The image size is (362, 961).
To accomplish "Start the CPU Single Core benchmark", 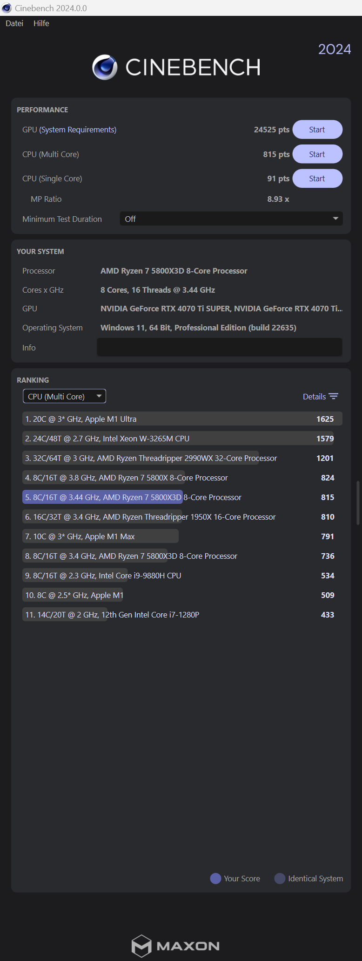I will (317, 178).
